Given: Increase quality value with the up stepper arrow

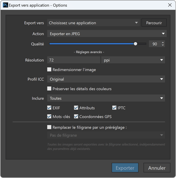Looking at the screenshot, I should pos(163,43).
